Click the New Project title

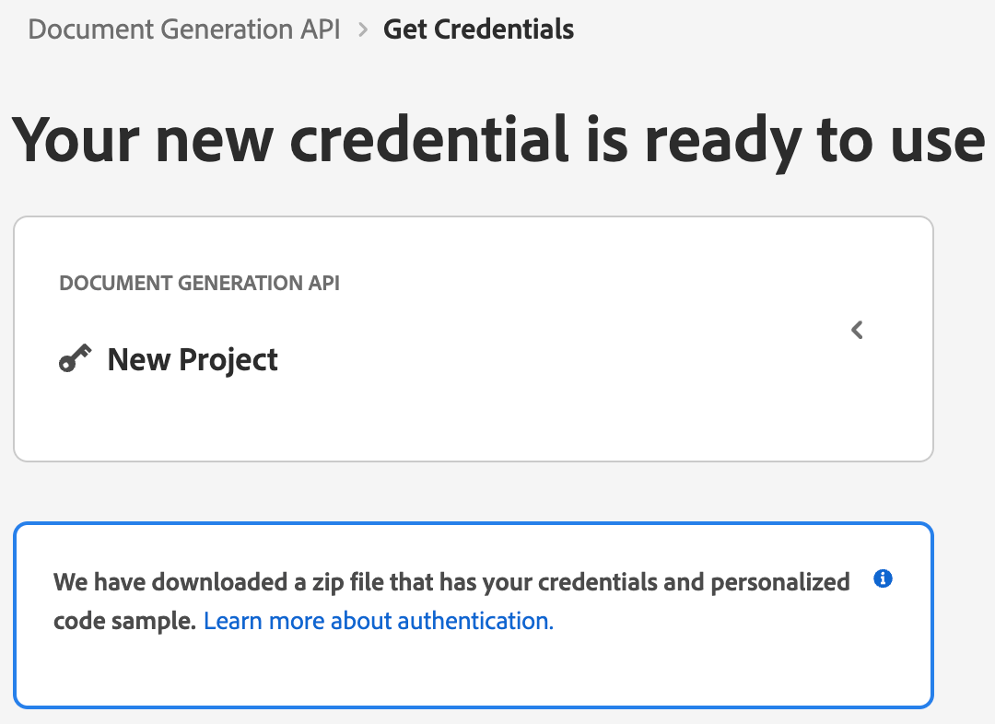(193, 360)
